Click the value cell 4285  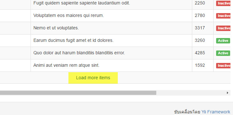pyautogui.click(x=203, y=53)
